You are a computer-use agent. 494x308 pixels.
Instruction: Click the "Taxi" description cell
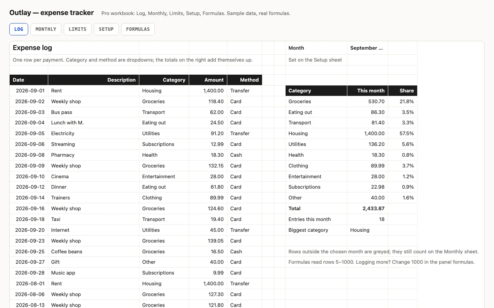94,219
